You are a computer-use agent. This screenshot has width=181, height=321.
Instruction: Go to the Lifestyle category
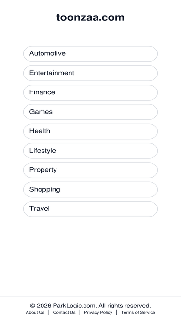[90, 151]
